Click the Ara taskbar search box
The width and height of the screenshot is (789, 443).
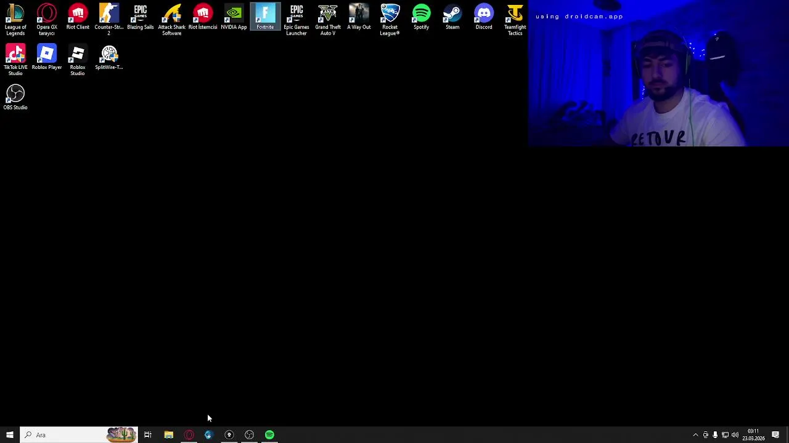79,435
